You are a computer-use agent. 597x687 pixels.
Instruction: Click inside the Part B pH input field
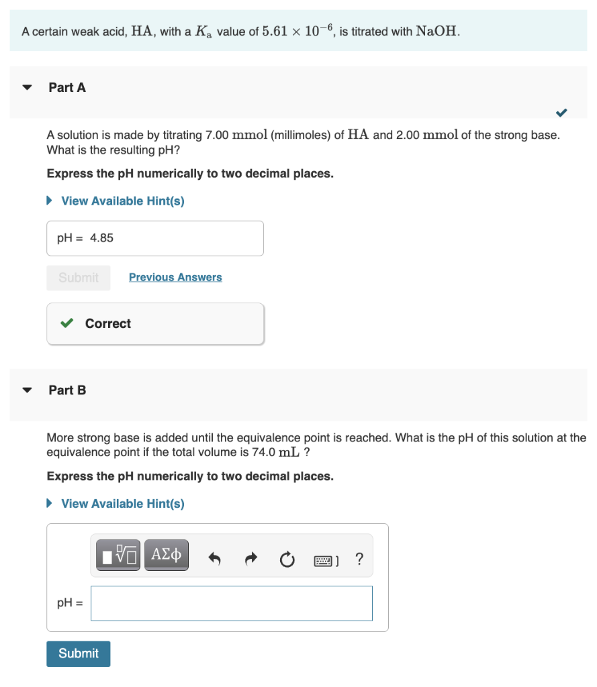tap(231, 603)
